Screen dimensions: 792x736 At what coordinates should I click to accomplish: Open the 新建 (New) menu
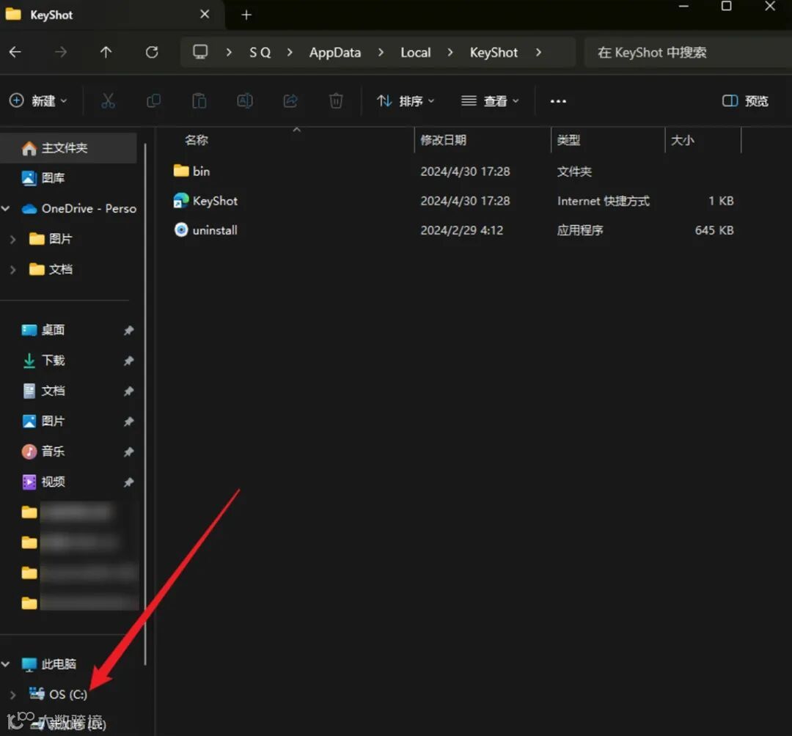click(38, 101)
